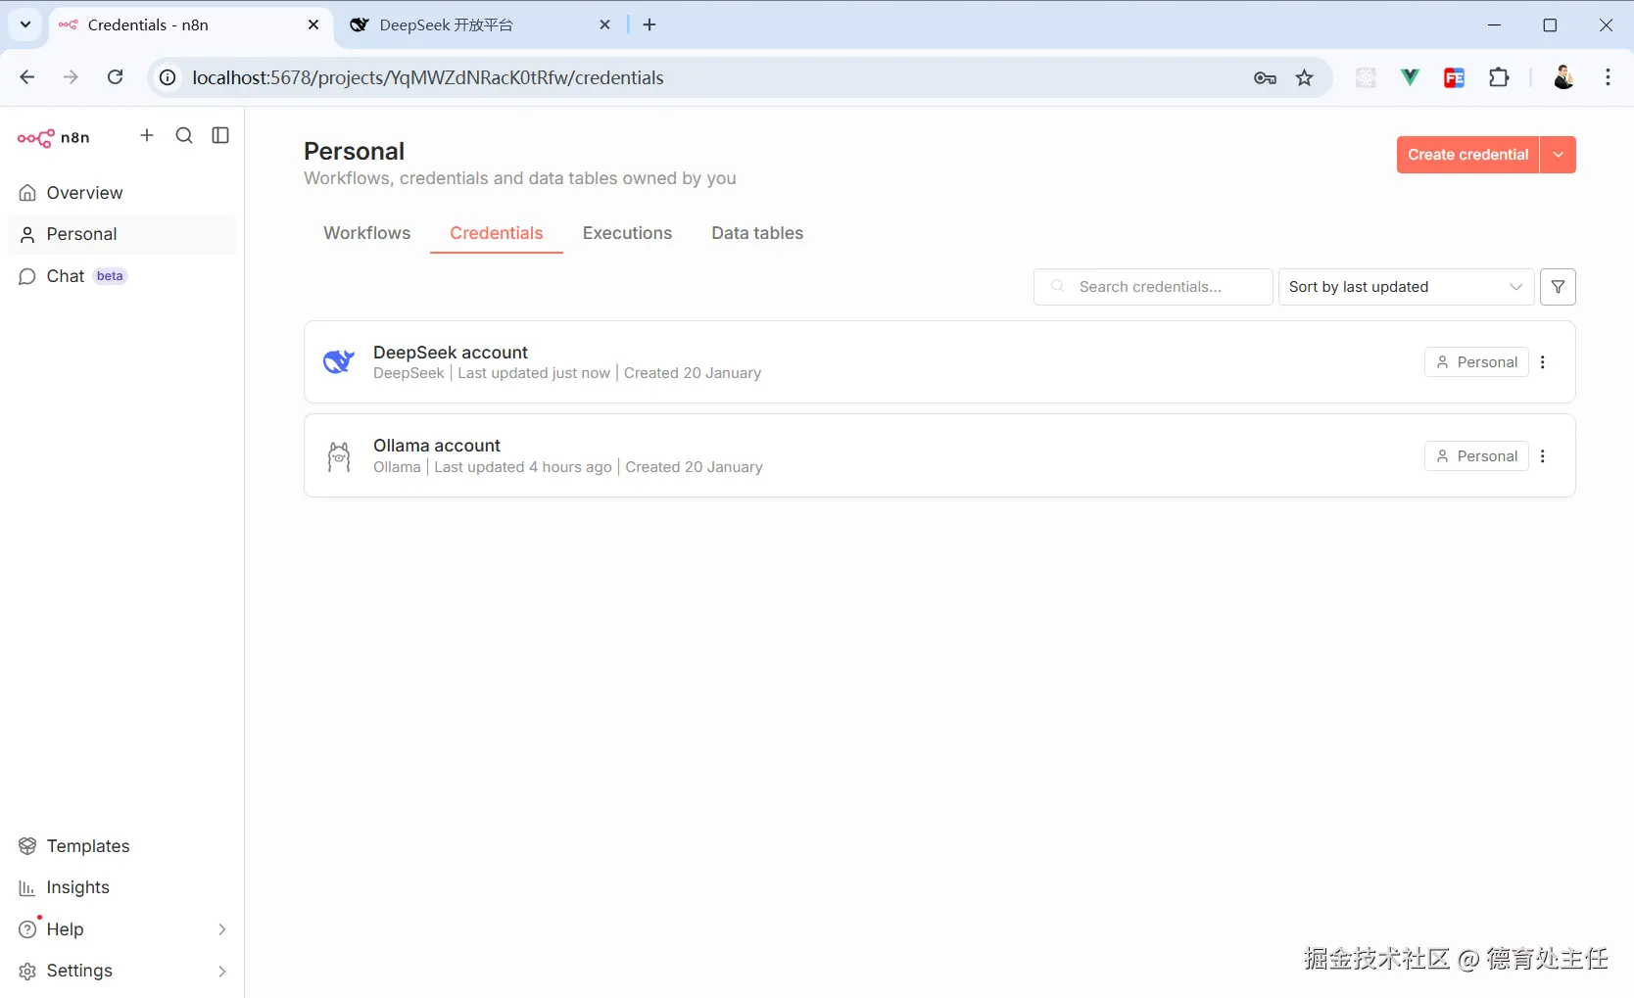The image size is (1634, 998).
Task: Open the Sort by last updated dropdown
Action: point(1406,287)
